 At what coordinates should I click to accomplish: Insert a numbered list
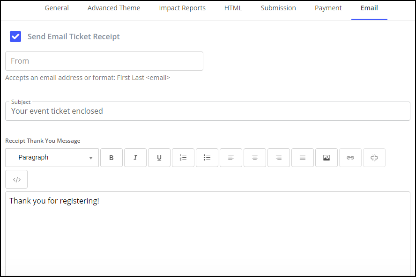[x=183, y=158]
